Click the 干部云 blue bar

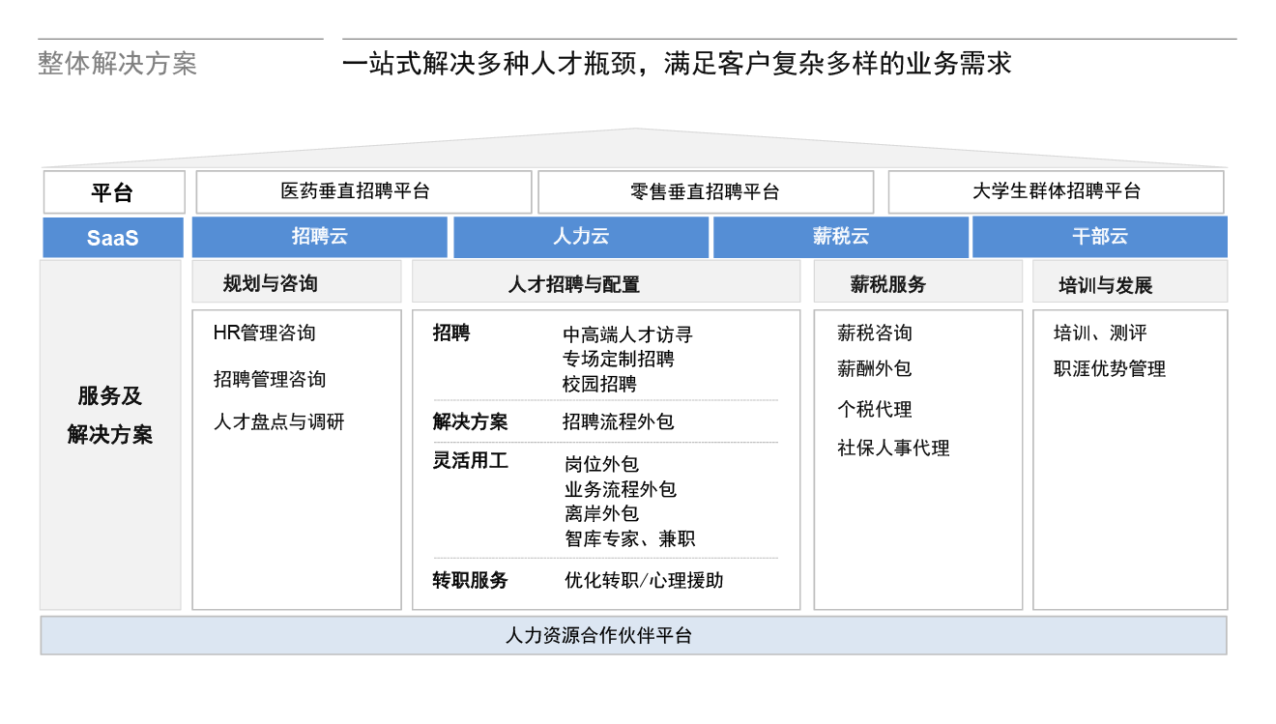tap(1100, 237)
